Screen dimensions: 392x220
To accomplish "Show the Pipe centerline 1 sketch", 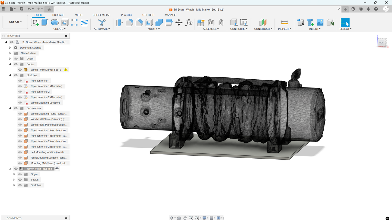I will point(20,81).
